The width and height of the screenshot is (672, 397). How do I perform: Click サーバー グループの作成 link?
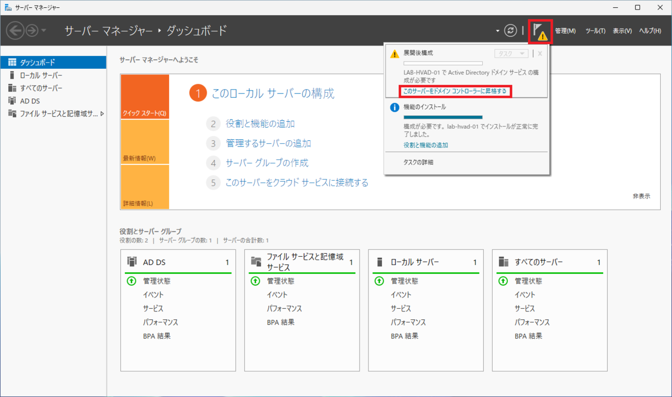pos(267,163)
